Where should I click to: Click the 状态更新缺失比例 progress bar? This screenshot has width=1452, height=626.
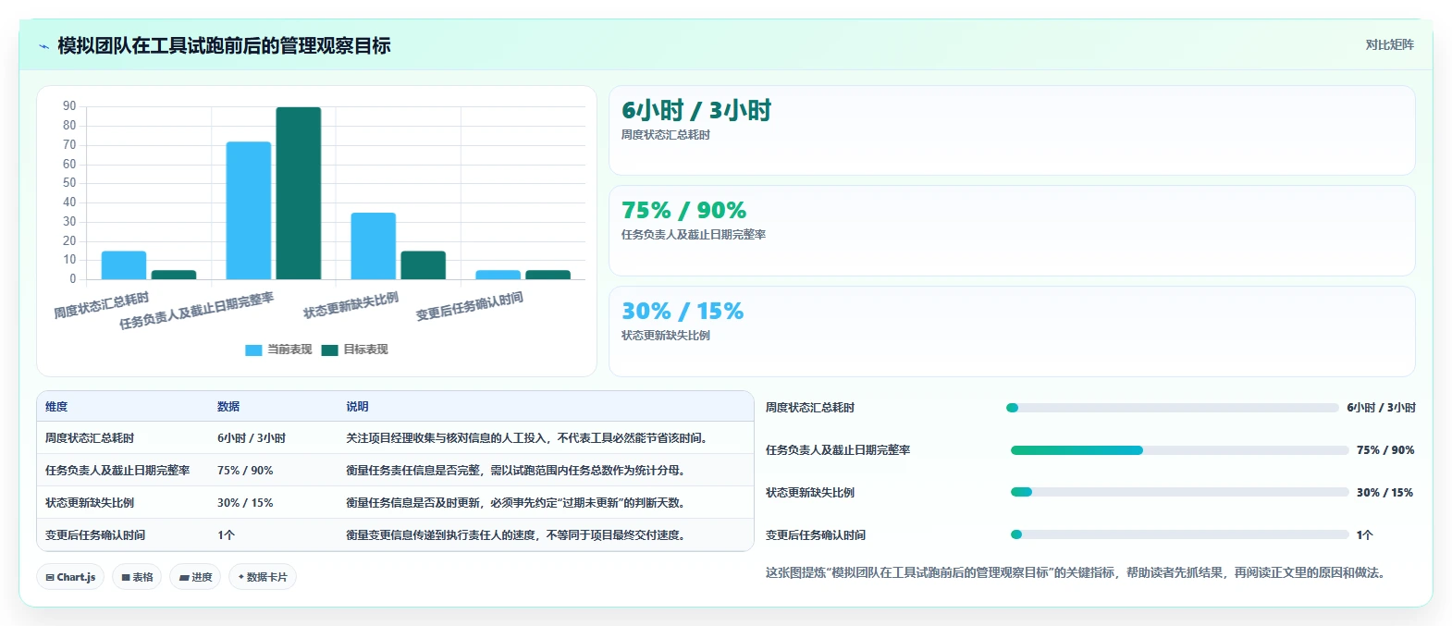tap(1179, 492)
